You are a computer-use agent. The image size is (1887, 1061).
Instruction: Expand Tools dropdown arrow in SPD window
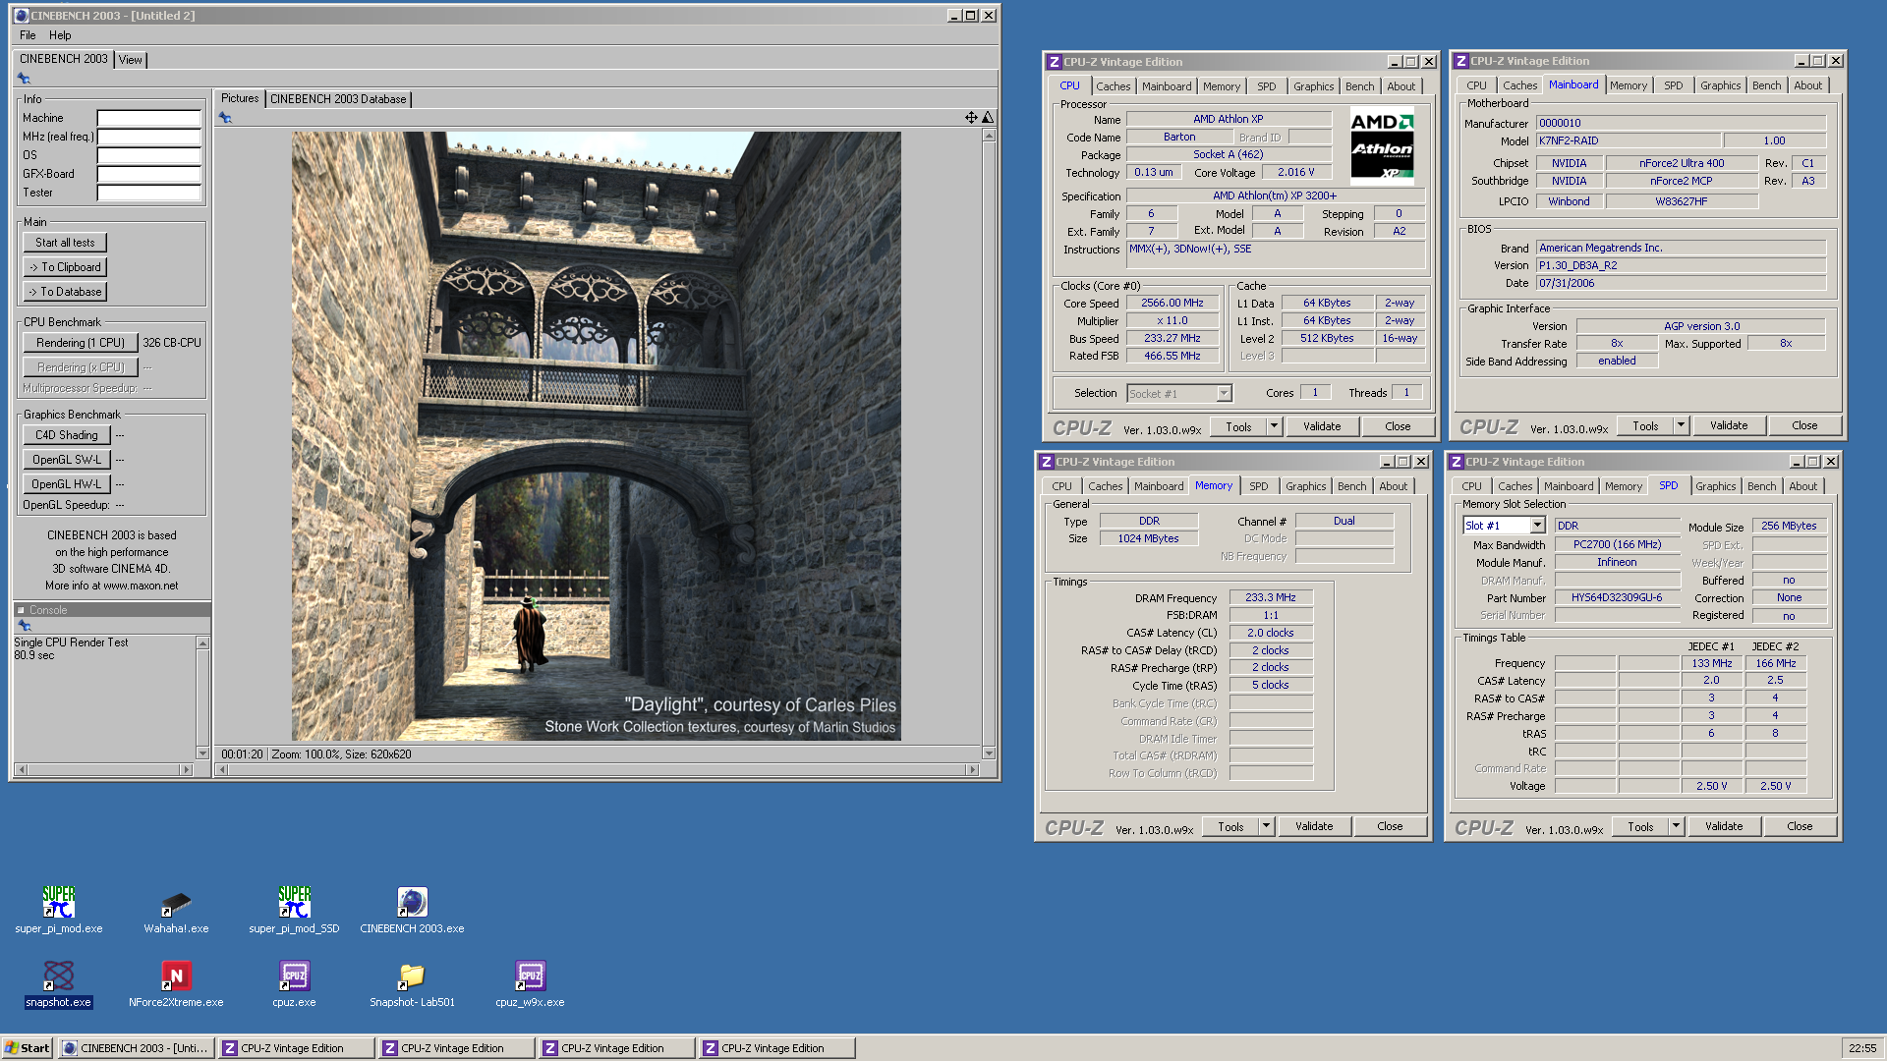pyautogui.click(x=1676, y=826)
